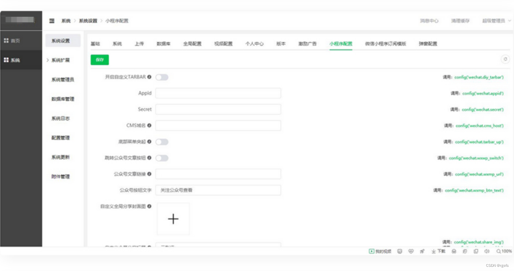The width and height of the screenshot is (514, 271).
Task: Open 系统管理员 in submenu
Action: tap(63, 80)
